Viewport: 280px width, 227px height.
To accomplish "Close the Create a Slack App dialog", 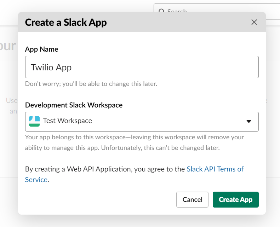I will click(254, 22).
